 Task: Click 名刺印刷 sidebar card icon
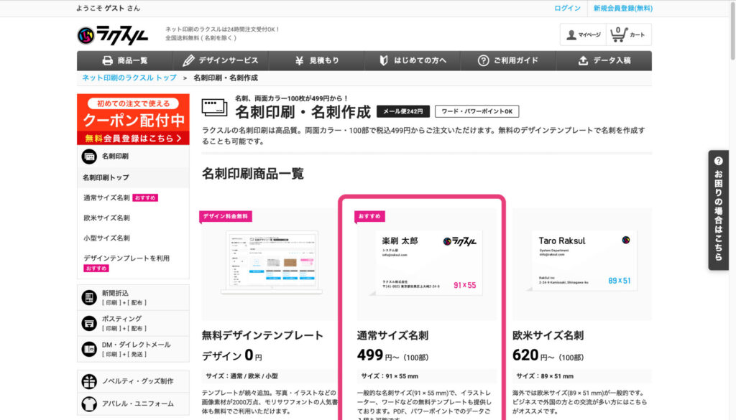point(89,156)
